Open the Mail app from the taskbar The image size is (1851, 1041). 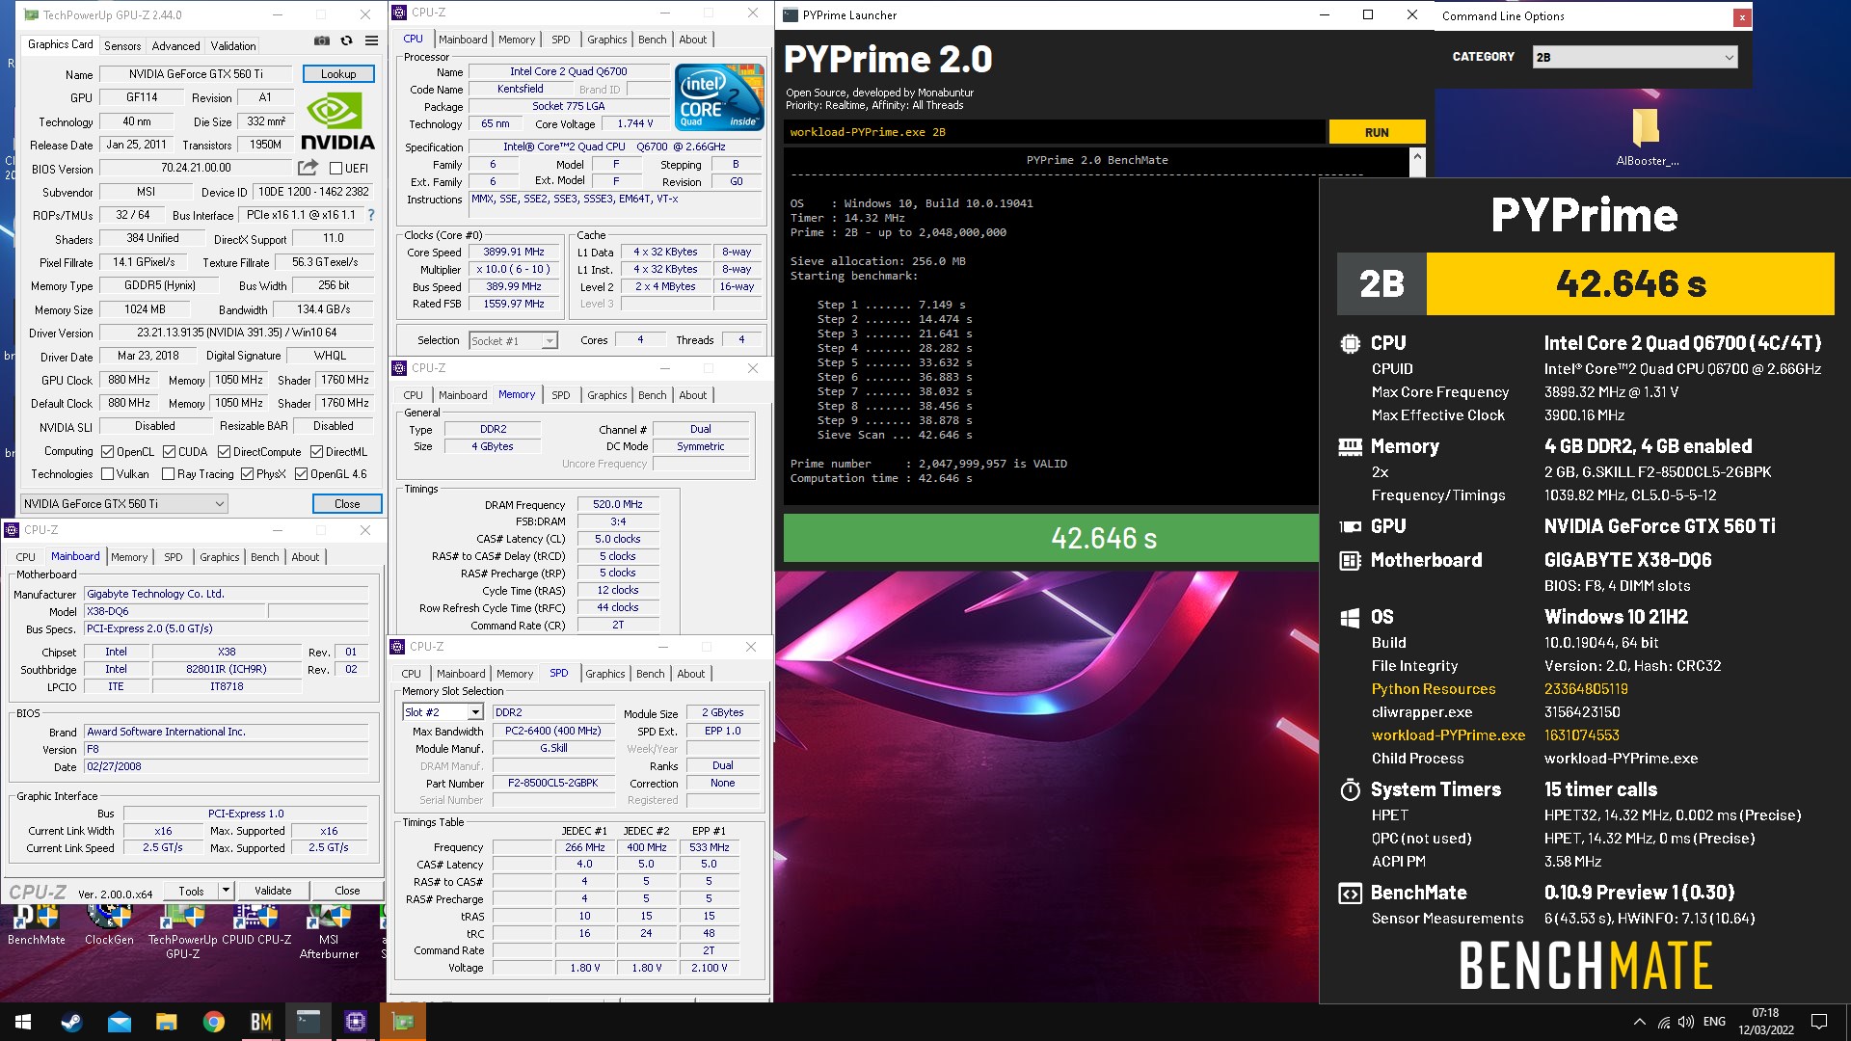click(x=119, y=1022)
